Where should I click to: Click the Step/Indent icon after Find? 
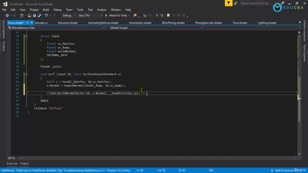tap(145, 15)
